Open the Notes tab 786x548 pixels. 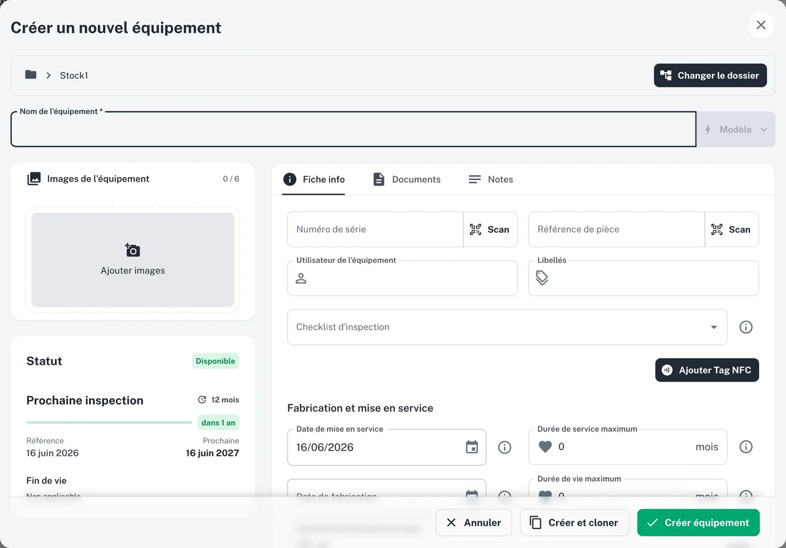491,180
